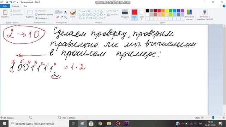Expand the Выделить selection dropdown
This screenshot has height=127, width=226.
[x=30, y=19]
